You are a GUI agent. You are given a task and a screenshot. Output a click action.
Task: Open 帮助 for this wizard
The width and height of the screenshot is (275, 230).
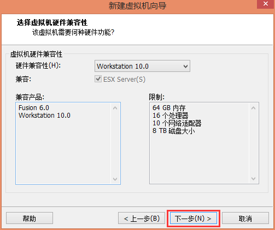point(30,218)
